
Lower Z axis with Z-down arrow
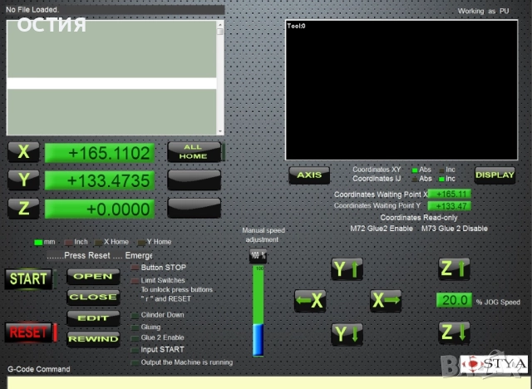coord(455,332)
